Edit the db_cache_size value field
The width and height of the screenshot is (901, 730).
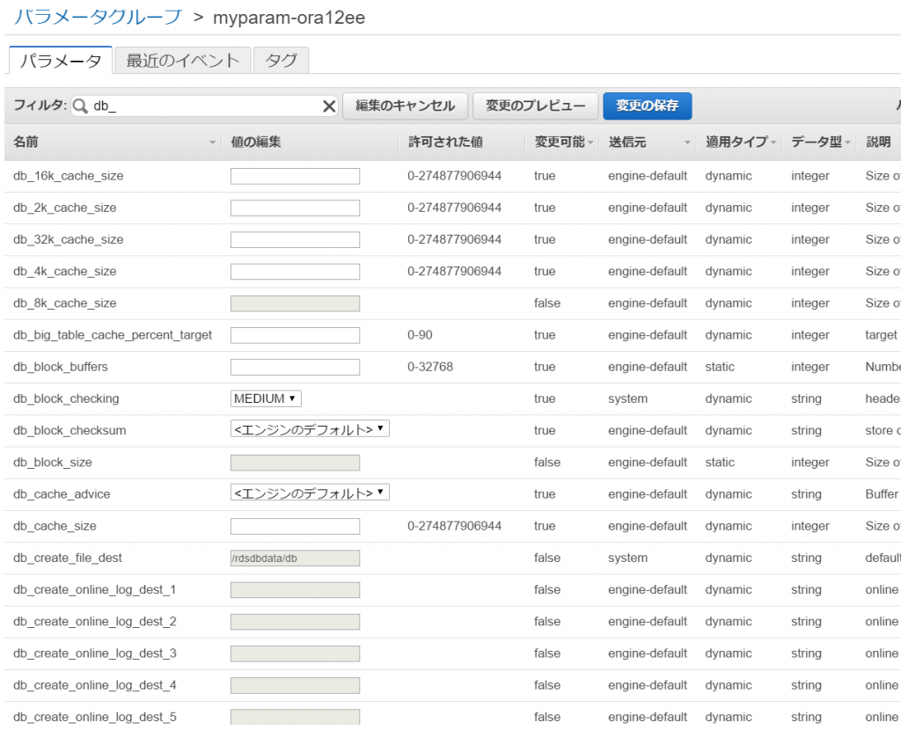click(x=296, y=526)
